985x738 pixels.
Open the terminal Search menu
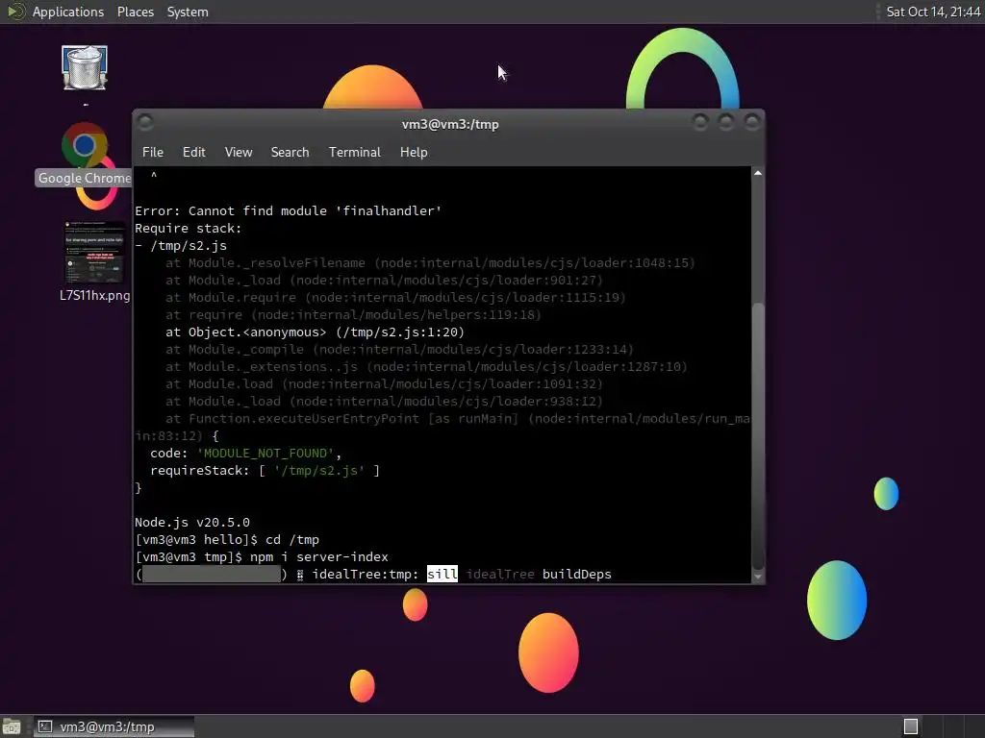pyautogui.click(x=290, y=153)
